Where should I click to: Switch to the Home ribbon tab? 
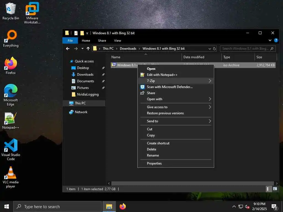86,41
